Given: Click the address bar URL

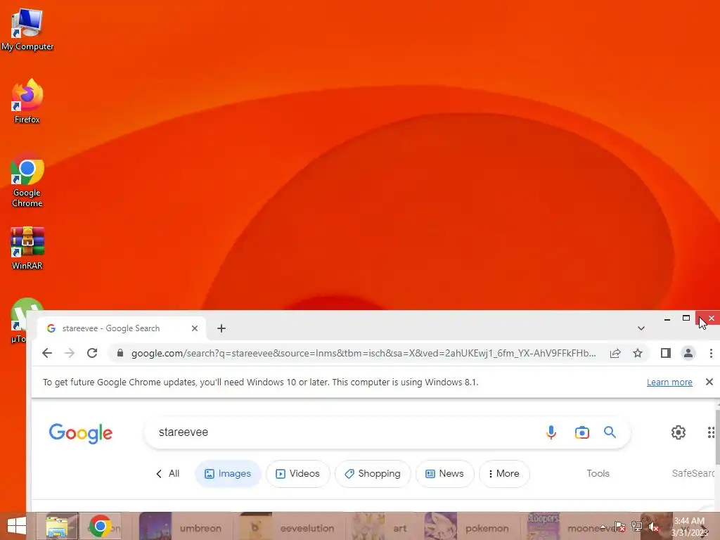Looking at the screenshot, I should (x=364, y=353).
